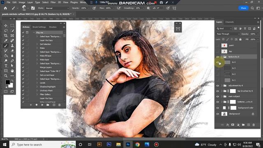The height and width of the screenshot is (148, 263).
Task: Select the Path Selection arrow tool
Action: (12, 66)
